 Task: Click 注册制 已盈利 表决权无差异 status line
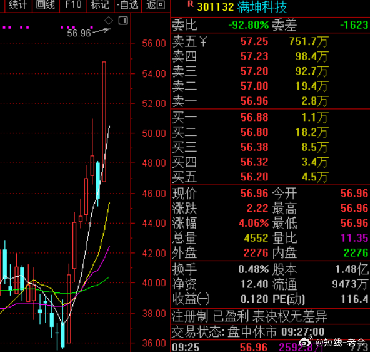(249, 316)
